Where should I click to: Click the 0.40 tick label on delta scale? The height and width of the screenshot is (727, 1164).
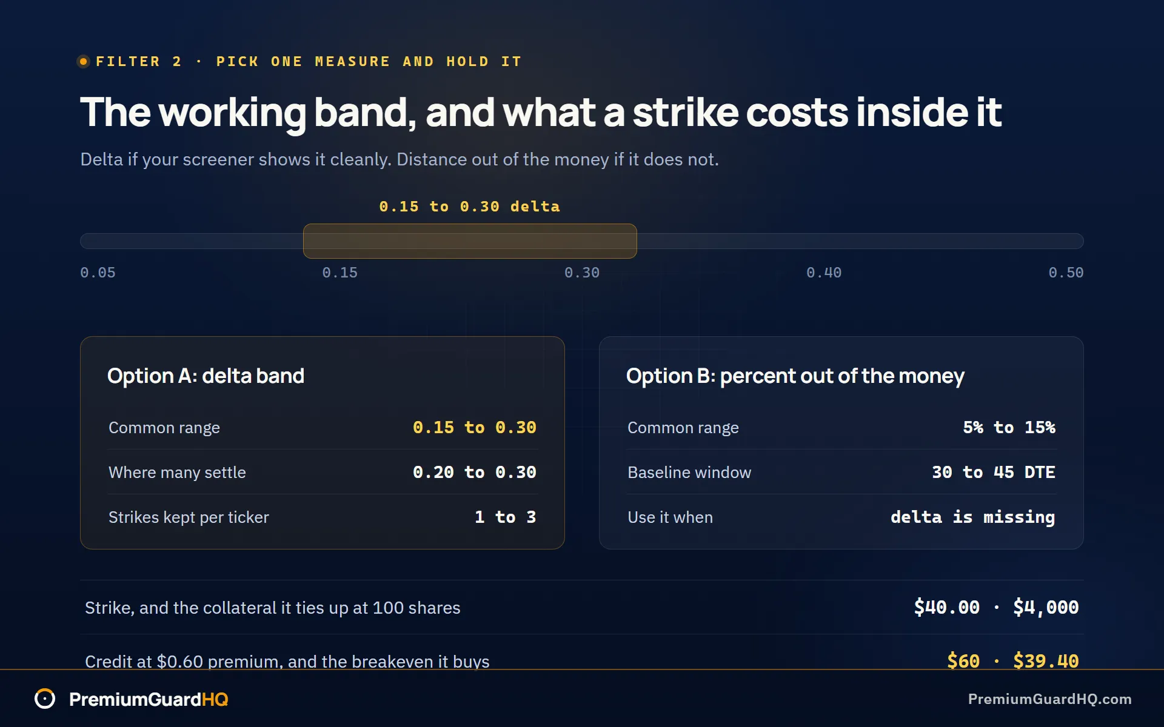click(824, 273)
